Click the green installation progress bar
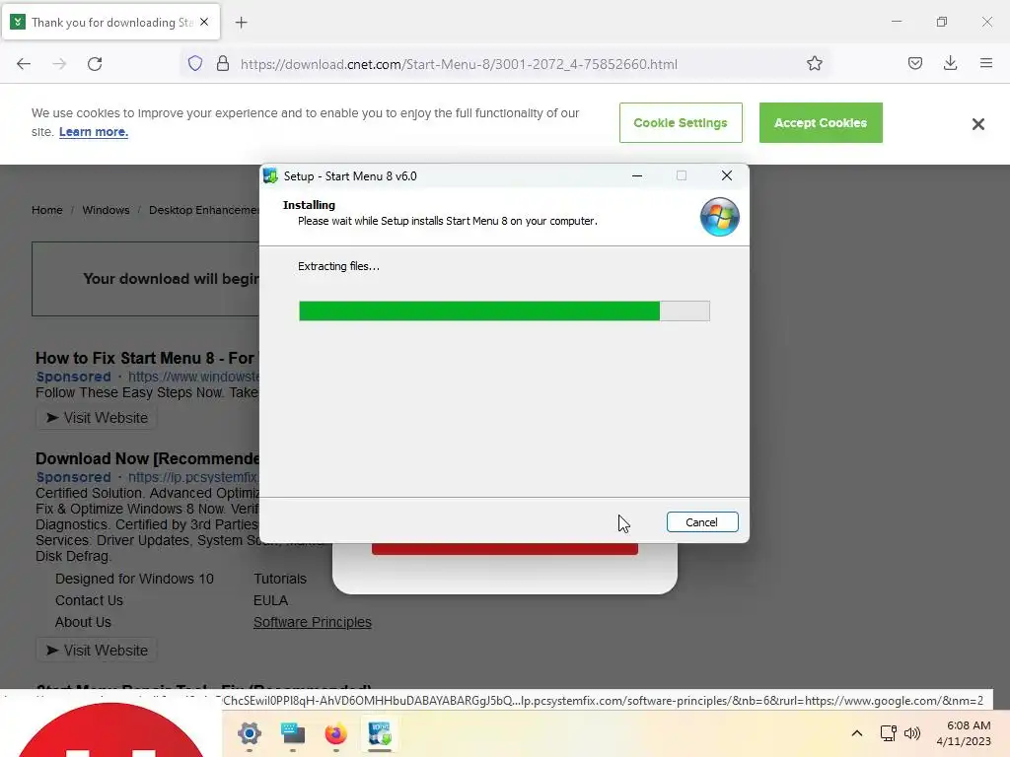The image size is (1010, 757). [x=504, y=310]
